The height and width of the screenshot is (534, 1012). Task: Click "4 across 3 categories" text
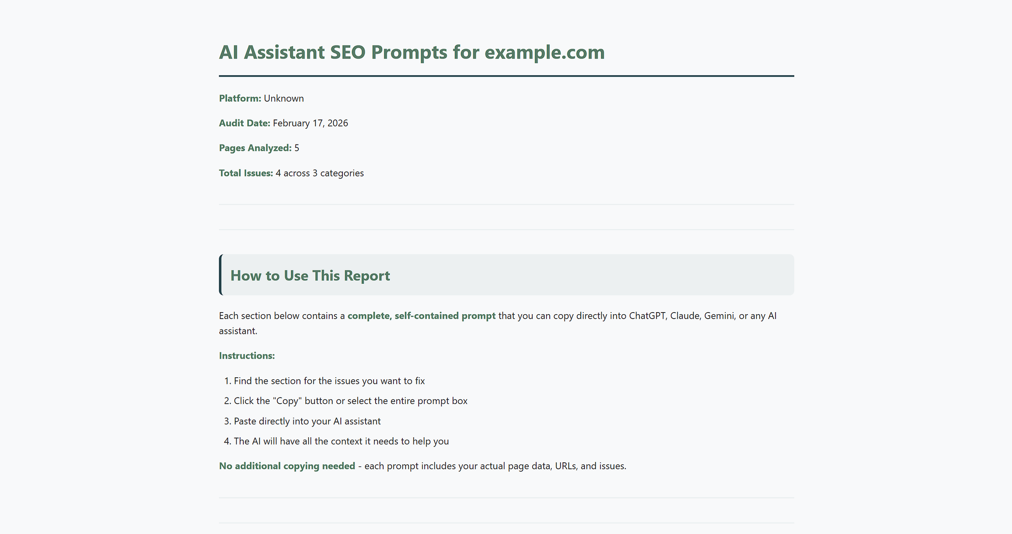click(319, 172)
